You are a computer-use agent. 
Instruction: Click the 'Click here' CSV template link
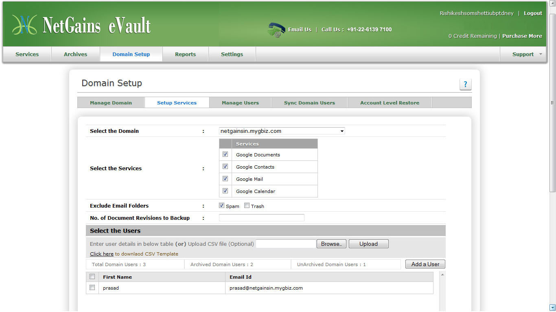tap(102, 254)
